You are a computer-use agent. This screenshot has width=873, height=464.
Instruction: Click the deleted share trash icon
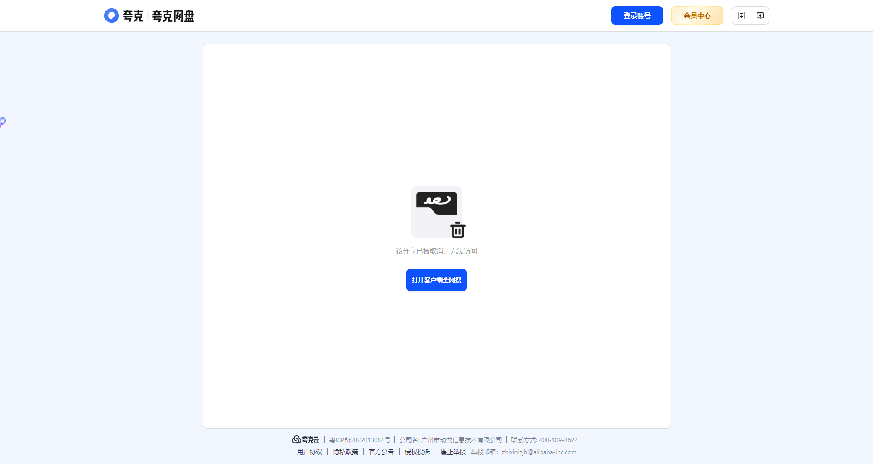[457, 230]
